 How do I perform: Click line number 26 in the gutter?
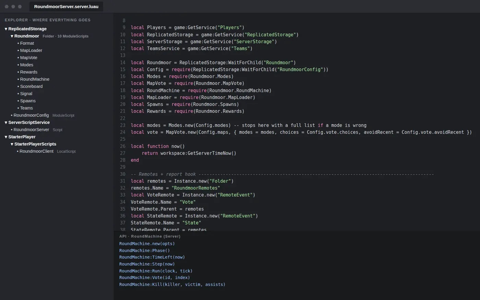(x=123, y=146)
